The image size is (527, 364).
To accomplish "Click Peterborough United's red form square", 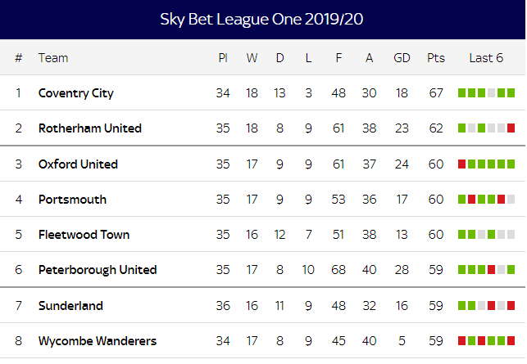I will coord(492,270).
